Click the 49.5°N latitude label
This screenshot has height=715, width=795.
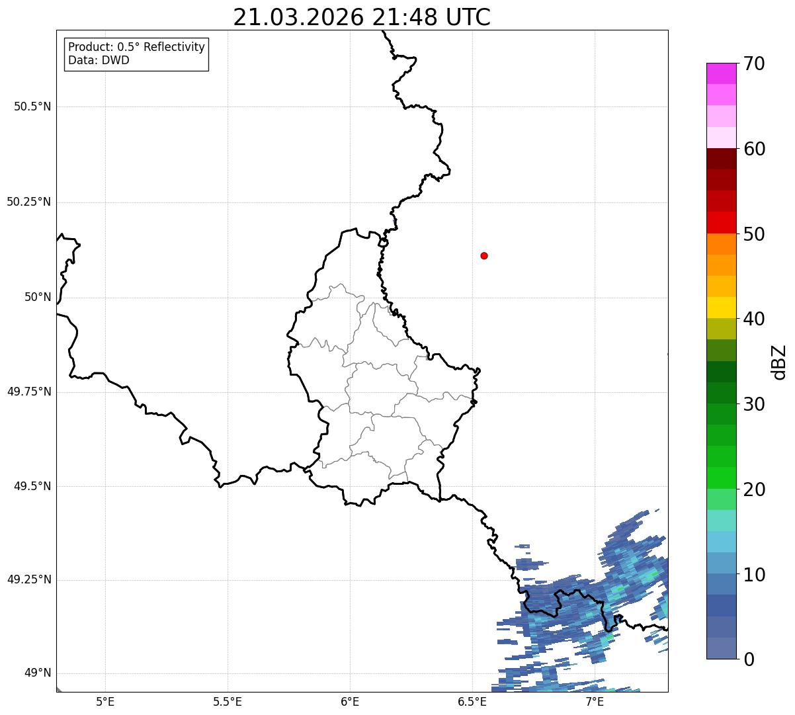click(x=32, y=486)
